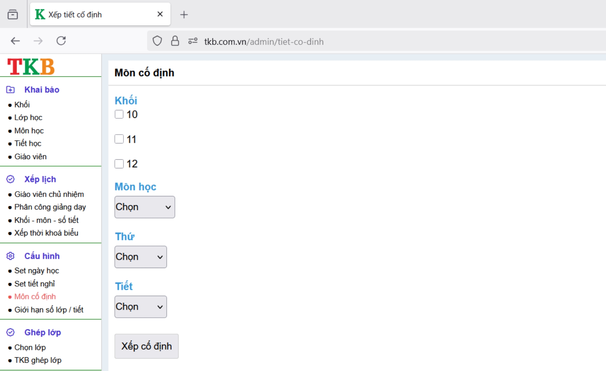Viewport: 606px width, 371px height.
Task: Check the Khối 10 checkbox
Action: point(119,114)
